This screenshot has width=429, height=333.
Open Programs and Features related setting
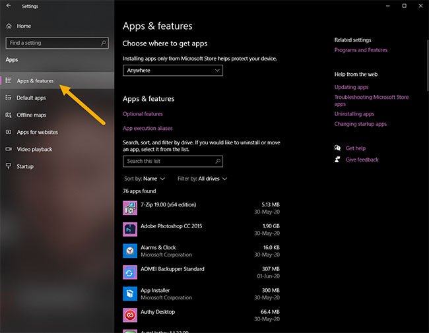coord(360,50)
